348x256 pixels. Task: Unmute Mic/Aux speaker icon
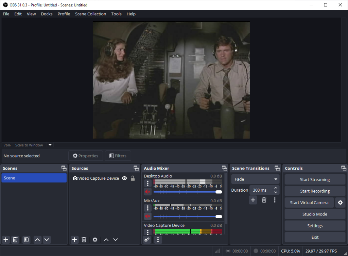point(147,216)
